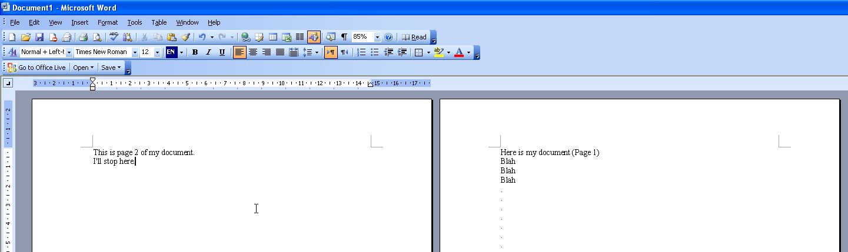
Task: Save the document with the floppy disk icon
Action: point(39,37)
